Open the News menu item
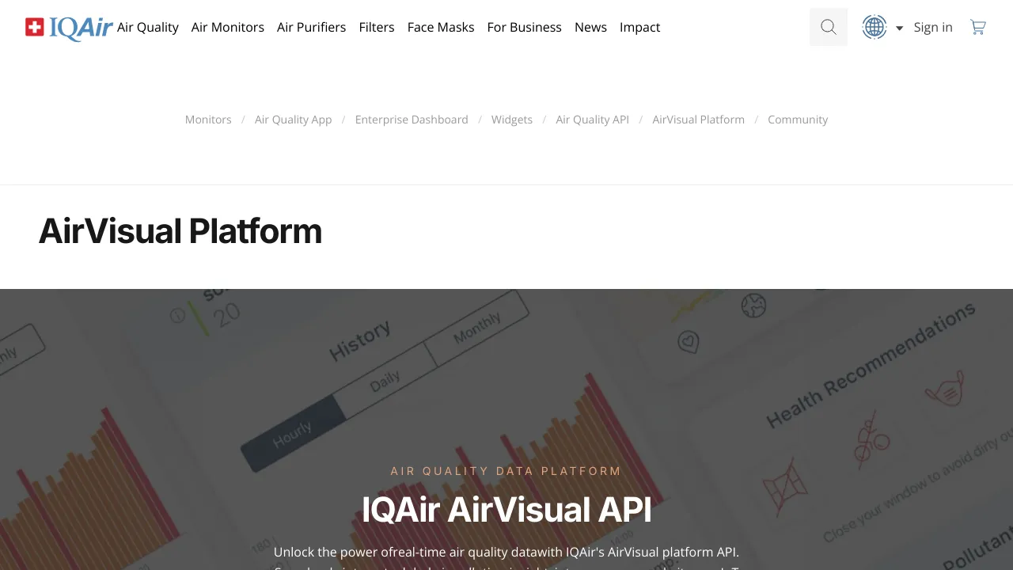 coord(590,27)
